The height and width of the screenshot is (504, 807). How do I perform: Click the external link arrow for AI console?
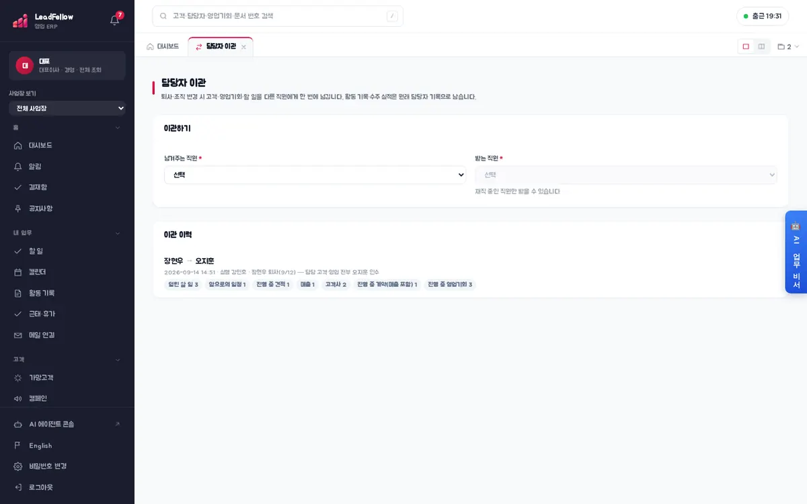pos(118,424)
